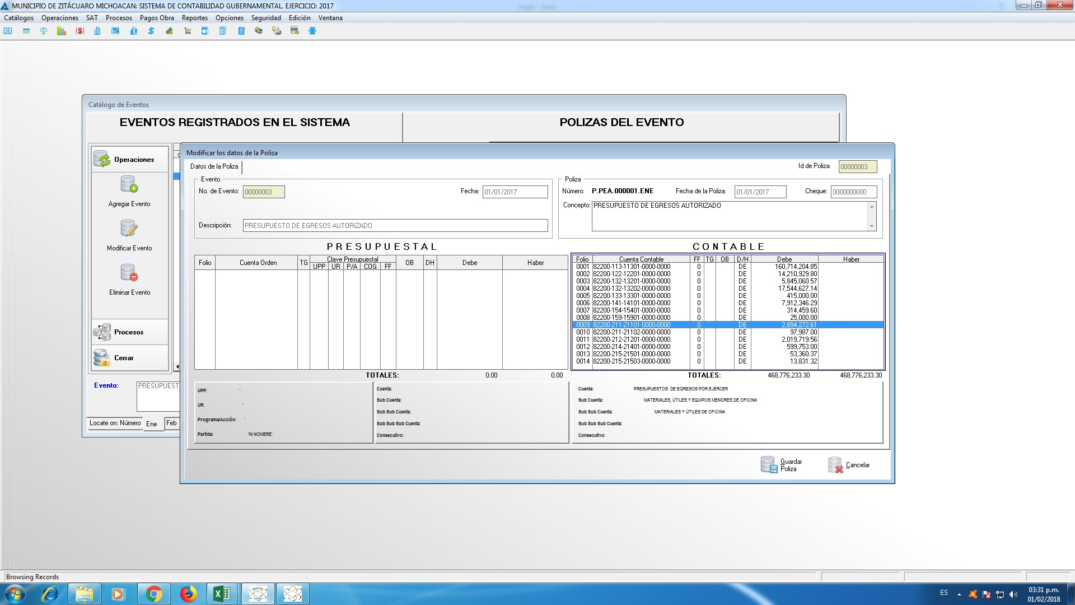Click the shopping cart toolbar icon
This screenshot has height=605, width=1075.
188,31
